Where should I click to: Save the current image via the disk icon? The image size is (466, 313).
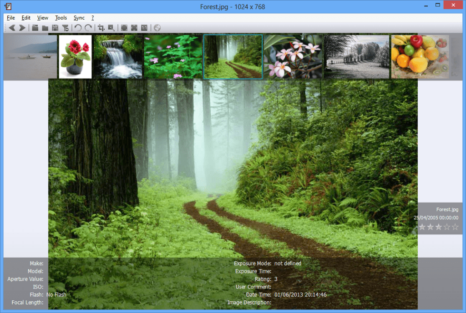55,28
